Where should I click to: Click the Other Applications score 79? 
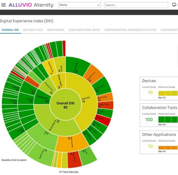[x=150, y=146]
